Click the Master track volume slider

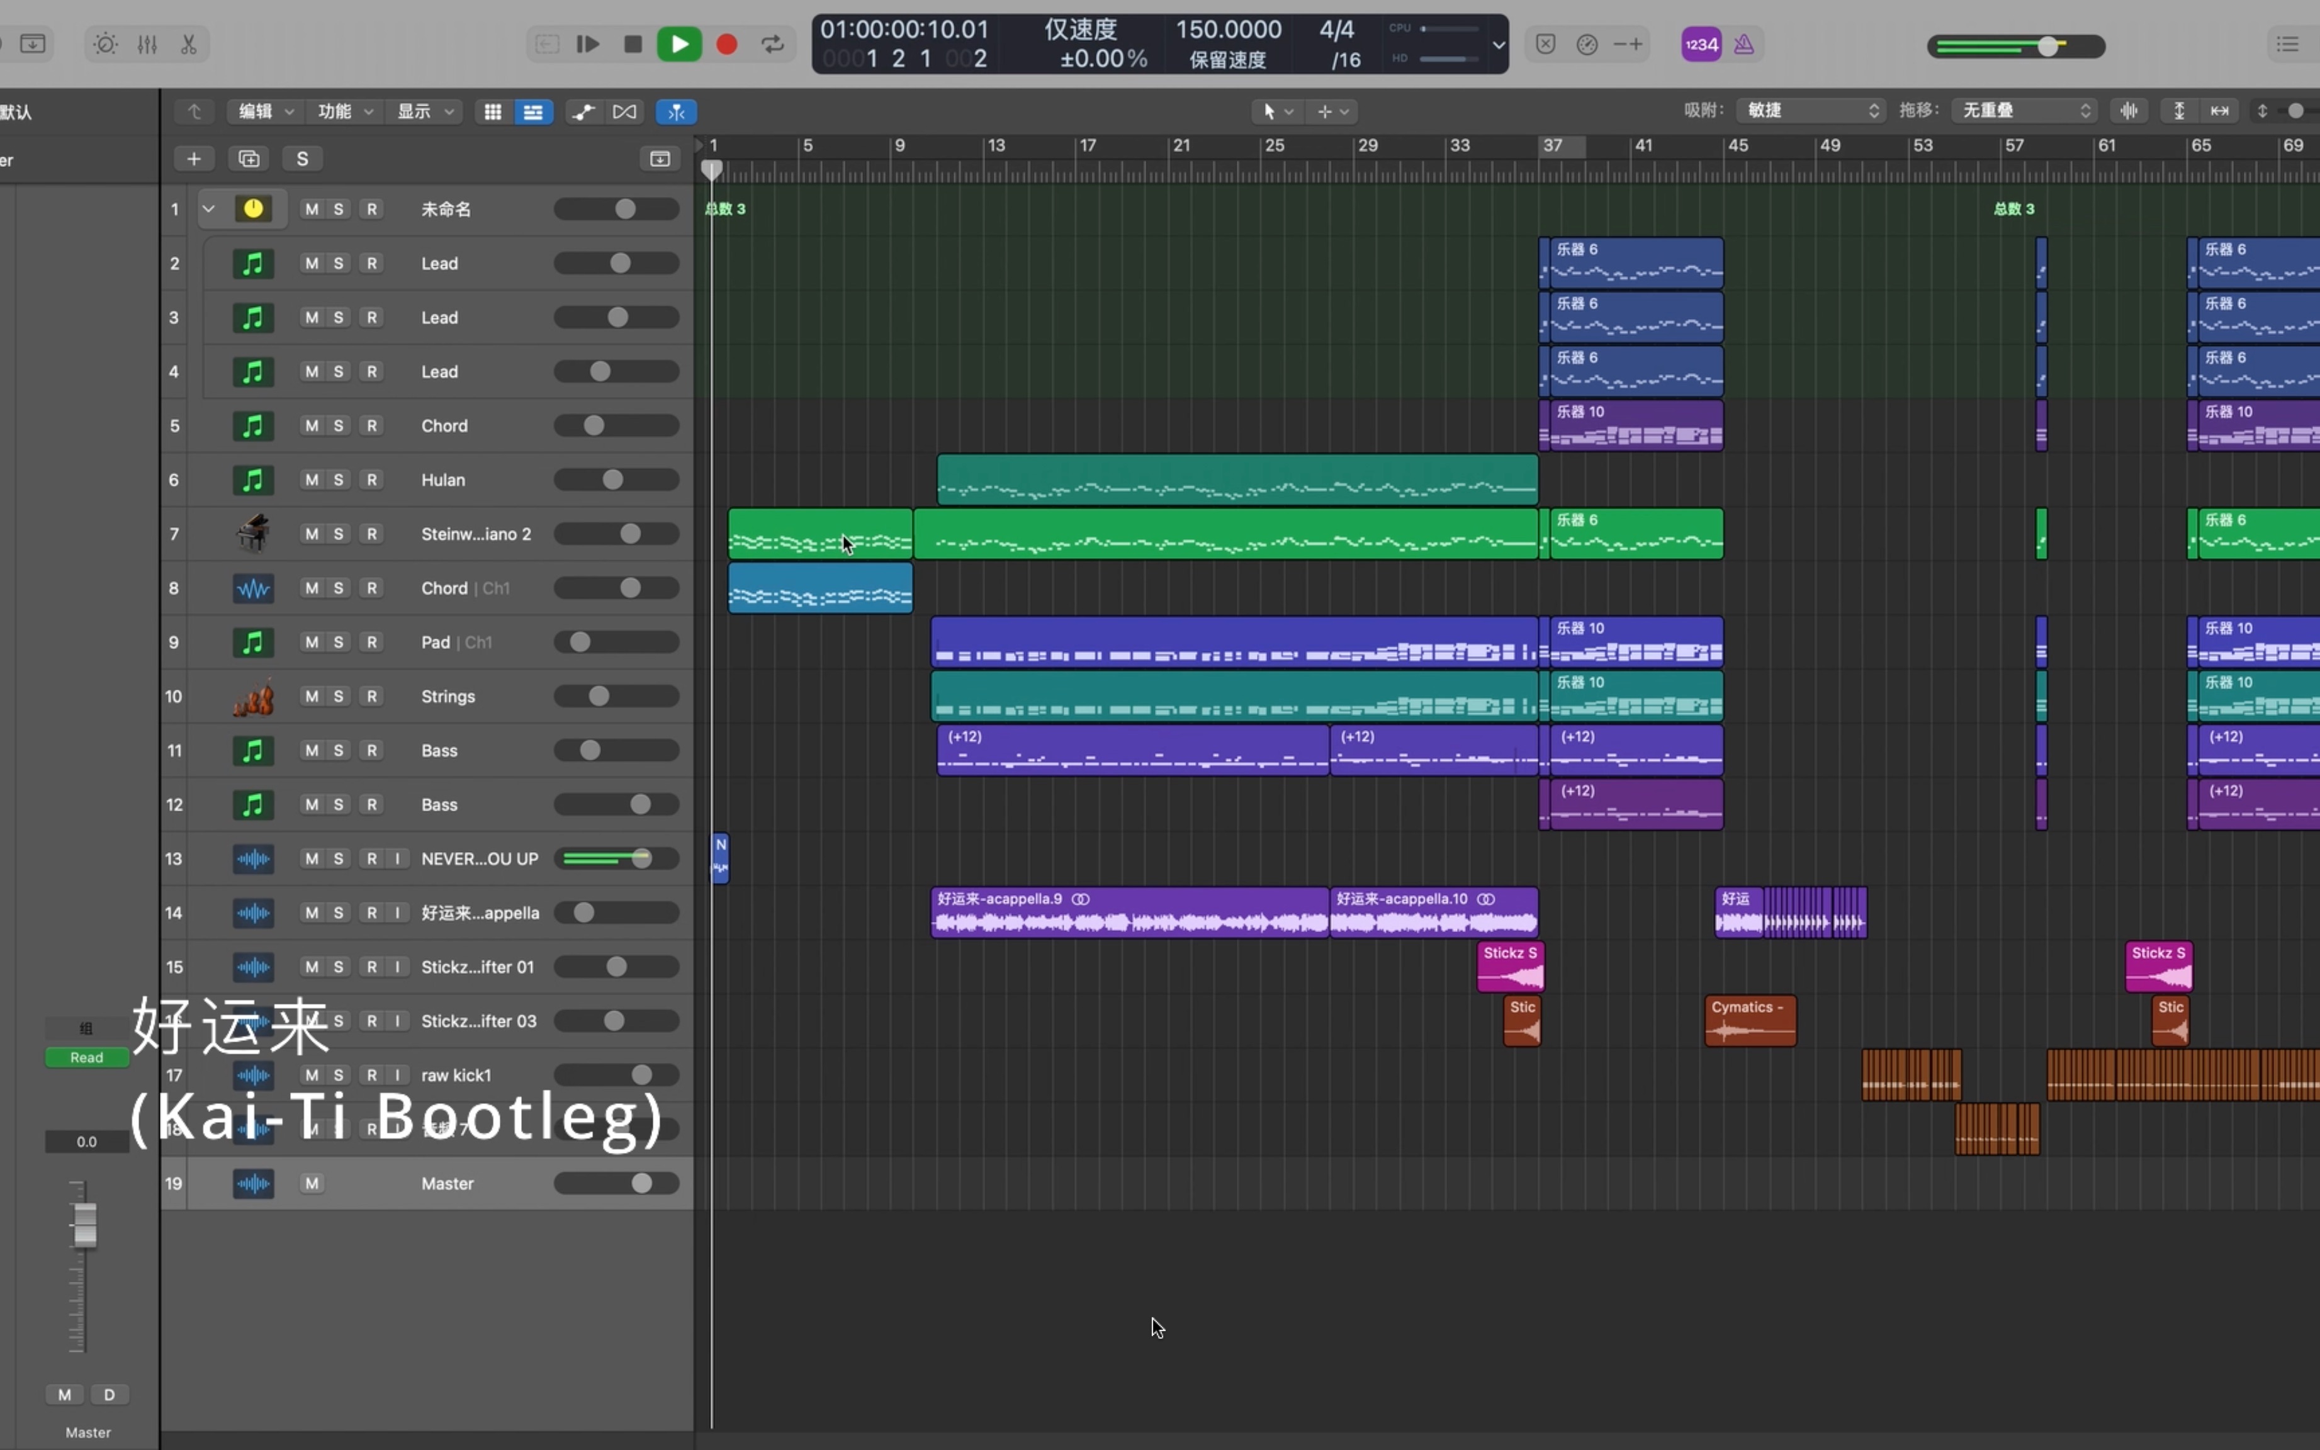pyautogui.click(x=617, y=1183)
